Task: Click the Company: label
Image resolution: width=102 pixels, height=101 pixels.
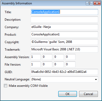Action: coord(12,27)
